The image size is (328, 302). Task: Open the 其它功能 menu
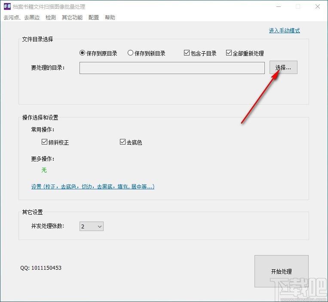(x=72, y=17)
